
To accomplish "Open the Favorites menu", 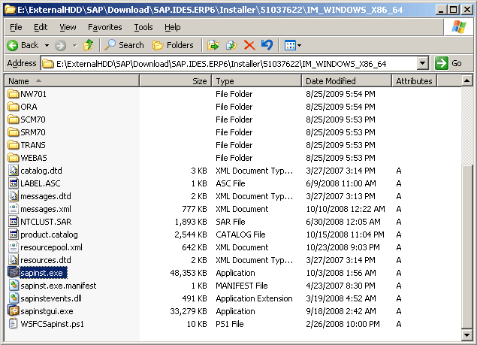I will [x=105, y=27].
